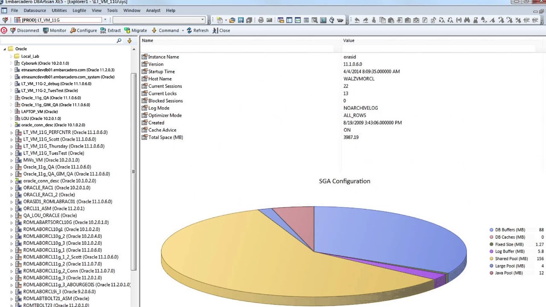546x307 pixels.
Task: Select MWs_VM (Oracle 10.2.0.1.0) in tree
Action: (51, 160)
